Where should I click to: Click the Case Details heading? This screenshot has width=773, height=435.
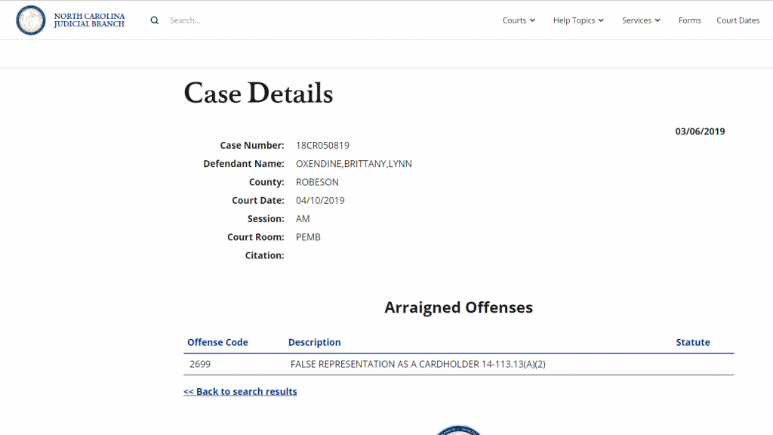point(258,93)
